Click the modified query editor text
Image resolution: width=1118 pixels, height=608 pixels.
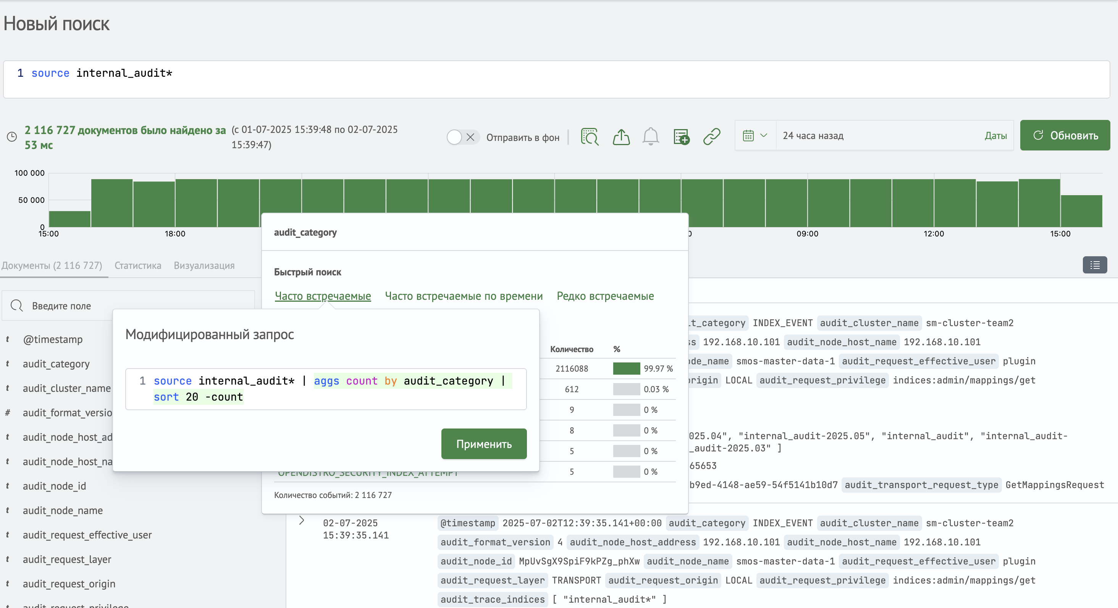point(325,389)
